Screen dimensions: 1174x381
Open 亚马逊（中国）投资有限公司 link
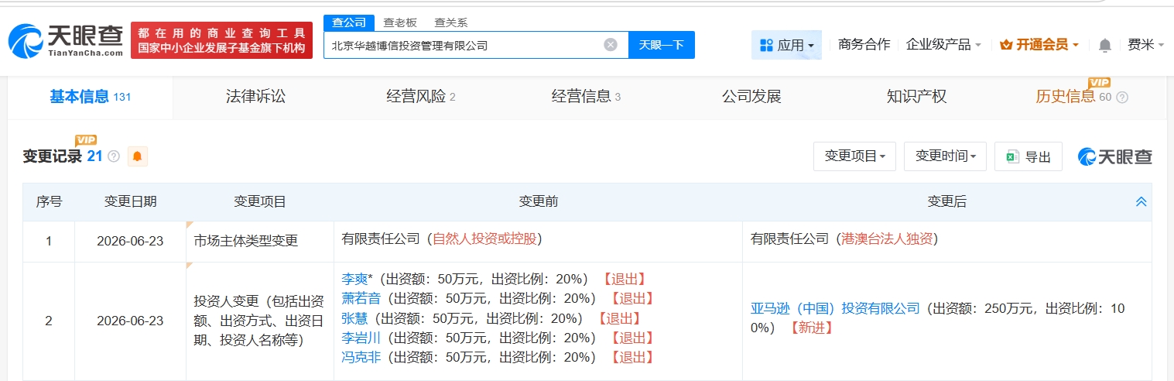(835, 308)
